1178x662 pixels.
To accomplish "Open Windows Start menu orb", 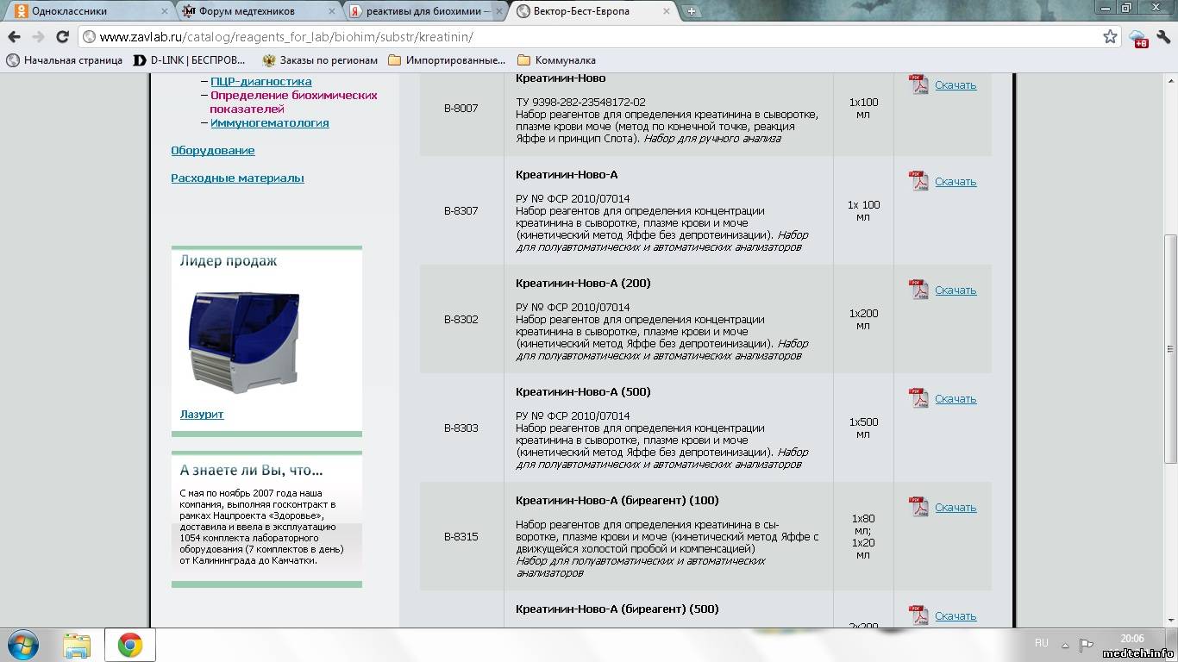I will tap(23, 645).
